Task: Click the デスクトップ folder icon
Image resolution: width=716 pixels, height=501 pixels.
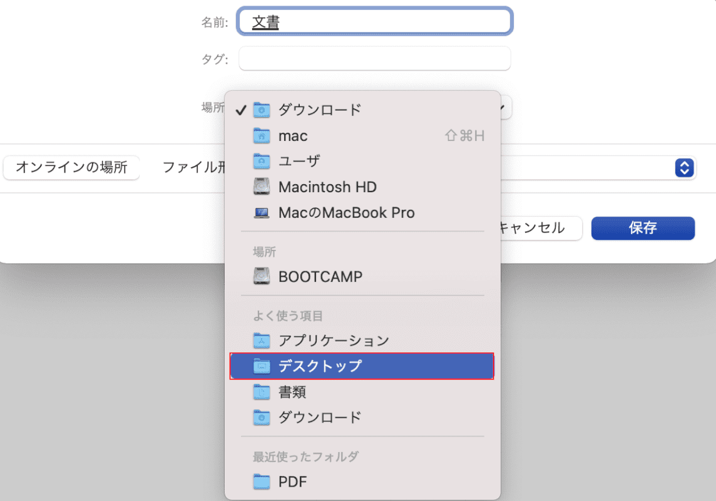Action: pos(262,366)
